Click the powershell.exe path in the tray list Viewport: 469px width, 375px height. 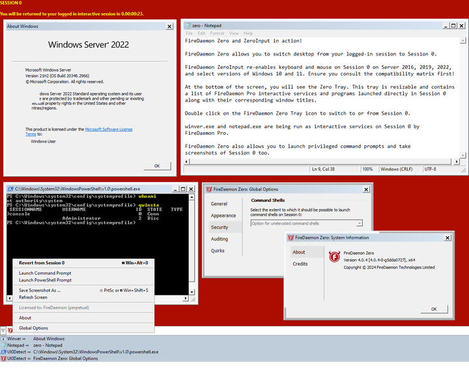point(96,352)
